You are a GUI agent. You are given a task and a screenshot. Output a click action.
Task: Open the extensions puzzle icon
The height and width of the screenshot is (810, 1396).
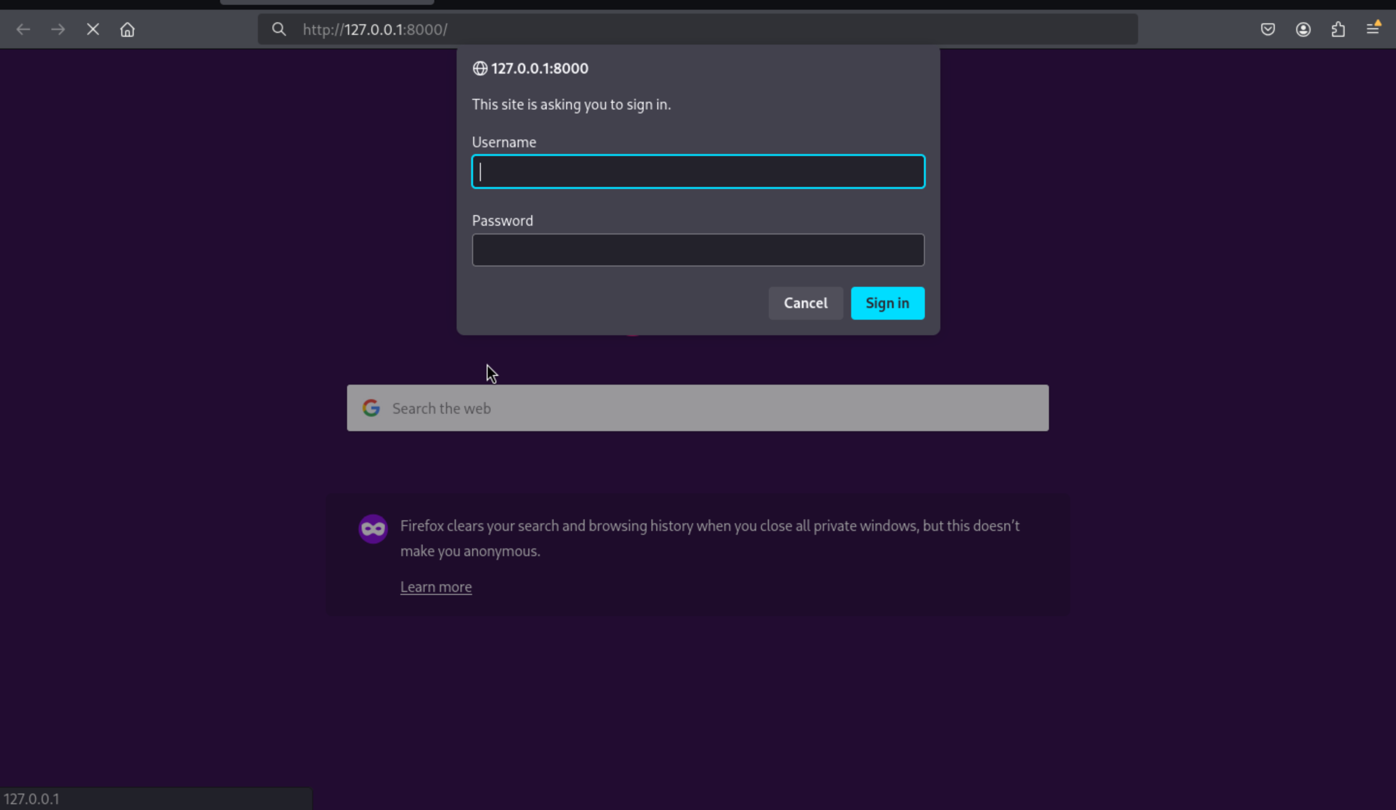point(1338,30)
